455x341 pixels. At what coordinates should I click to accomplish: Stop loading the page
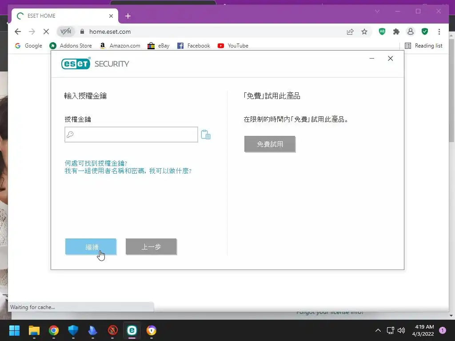pos(46,32)
